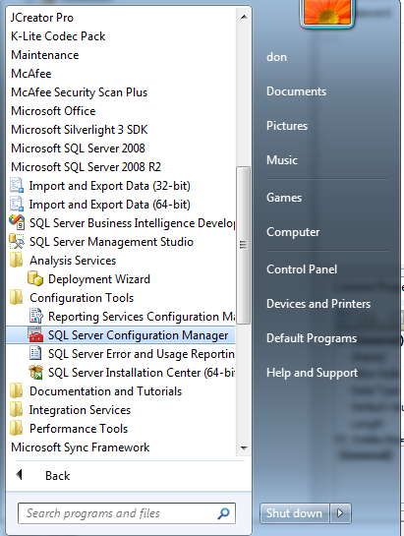Click the scrollbar down arrow

[x=244, y=447]
